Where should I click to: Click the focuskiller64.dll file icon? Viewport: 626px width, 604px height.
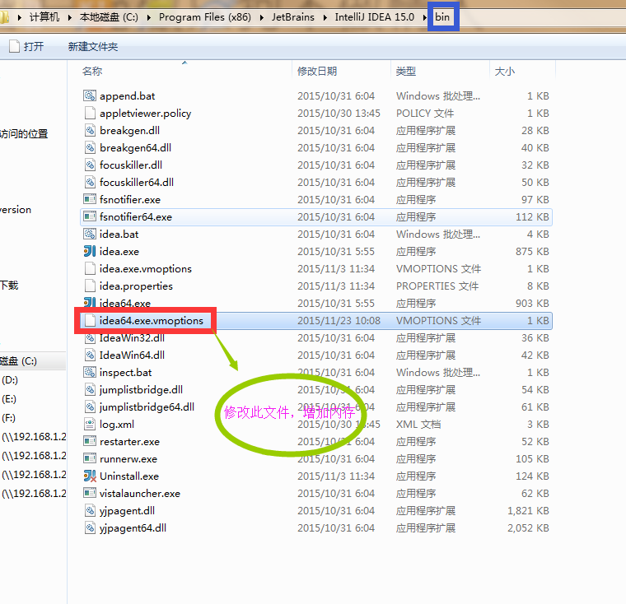tap(90, 183)
